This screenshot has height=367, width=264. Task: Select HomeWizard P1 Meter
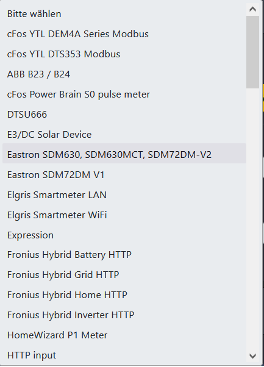[124, 335]
